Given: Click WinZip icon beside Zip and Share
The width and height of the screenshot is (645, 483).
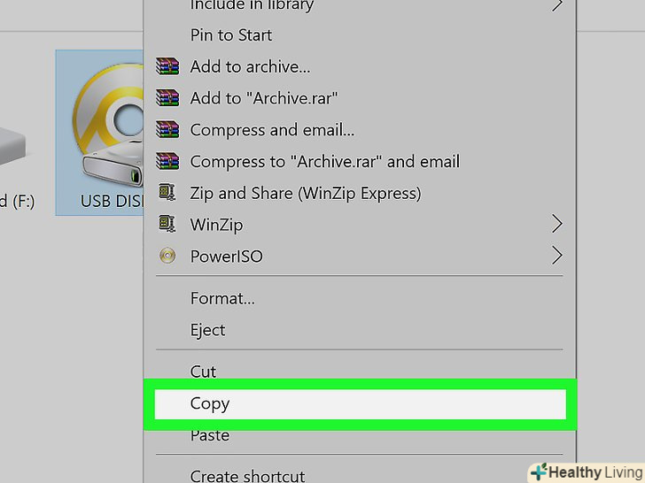Looking at the screenshot, I should click(167, 193).
